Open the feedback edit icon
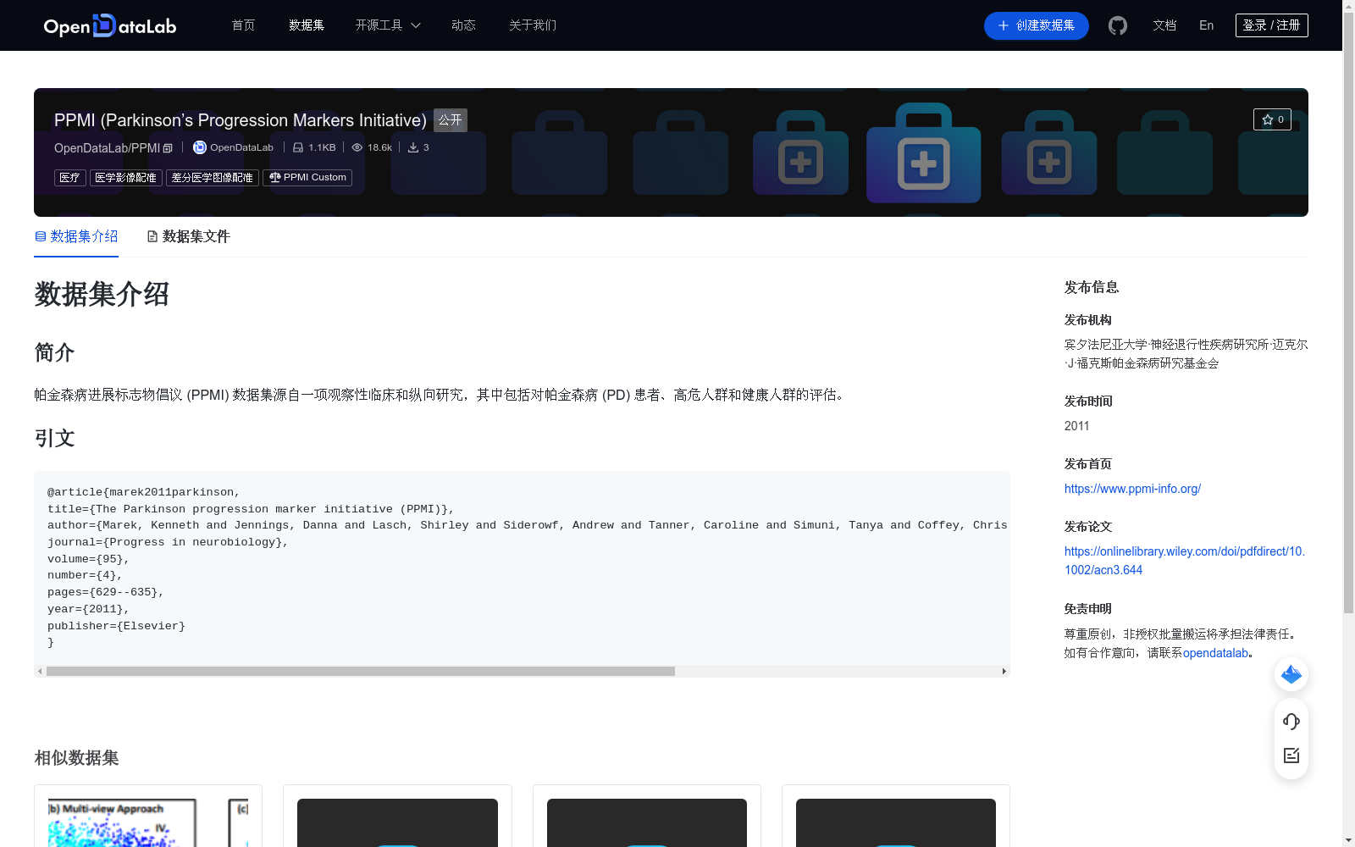Screen dimensions: 1355x847 [1291, 756]
